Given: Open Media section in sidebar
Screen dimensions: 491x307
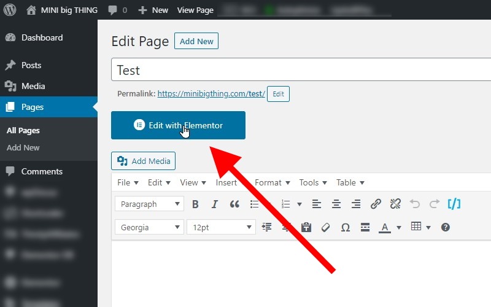Looking at the screenshot, I should pyautogui.click(x=48, y=86).
